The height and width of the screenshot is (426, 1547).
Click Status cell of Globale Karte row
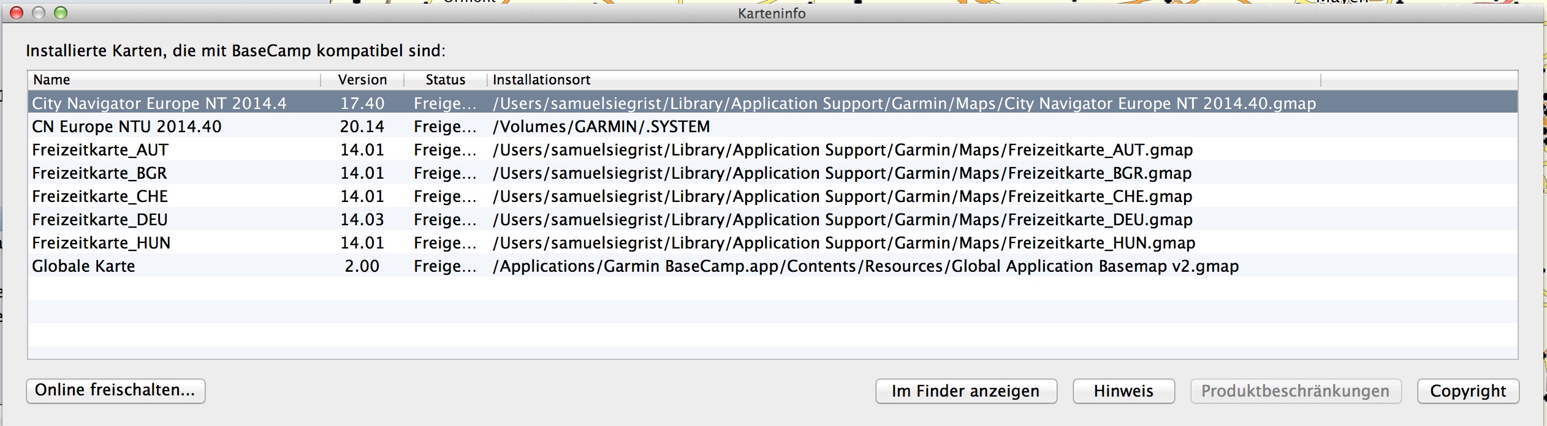(445, 266)
